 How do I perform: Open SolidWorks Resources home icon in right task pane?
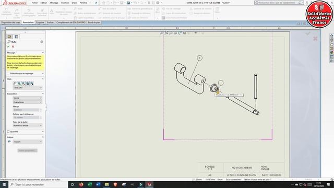click(332, 36)
